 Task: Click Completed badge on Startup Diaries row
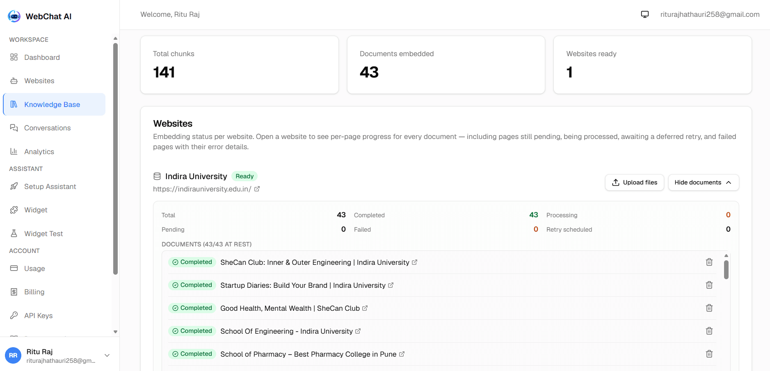[x=192, y=285]
